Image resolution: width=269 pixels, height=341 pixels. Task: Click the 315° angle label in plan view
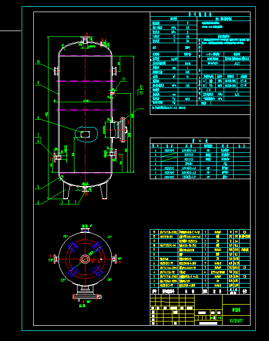(65, 237)
